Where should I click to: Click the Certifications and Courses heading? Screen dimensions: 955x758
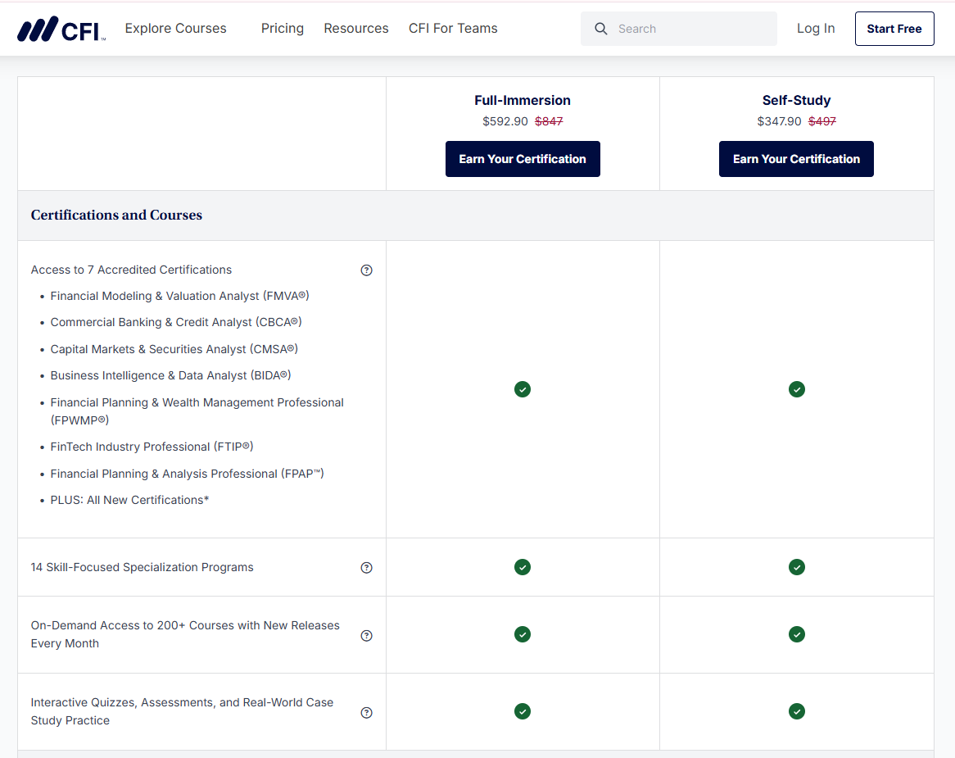116,215
